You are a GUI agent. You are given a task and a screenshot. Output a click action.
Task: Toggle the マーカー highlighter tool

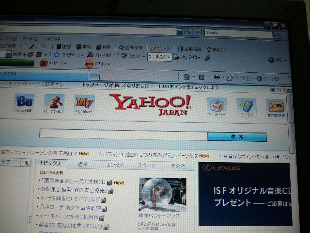pos(38,47)
